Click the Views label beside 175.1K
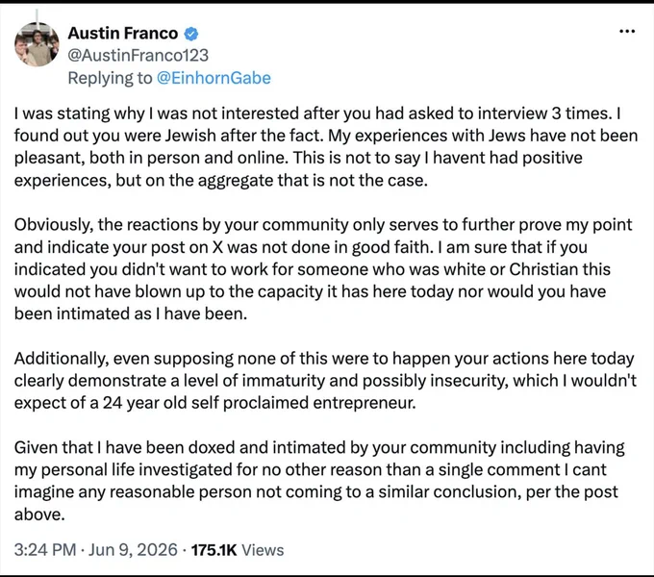The height and width of the screenshot is (577, 654). pos(263,550)
